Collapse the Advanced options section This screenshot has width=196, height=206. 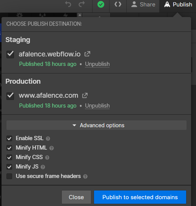tap(96, 125)
